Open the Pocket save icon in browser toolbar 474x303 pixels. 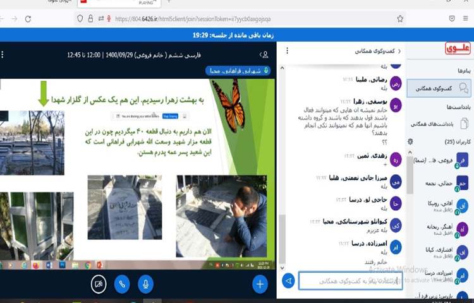pos(452,19)
